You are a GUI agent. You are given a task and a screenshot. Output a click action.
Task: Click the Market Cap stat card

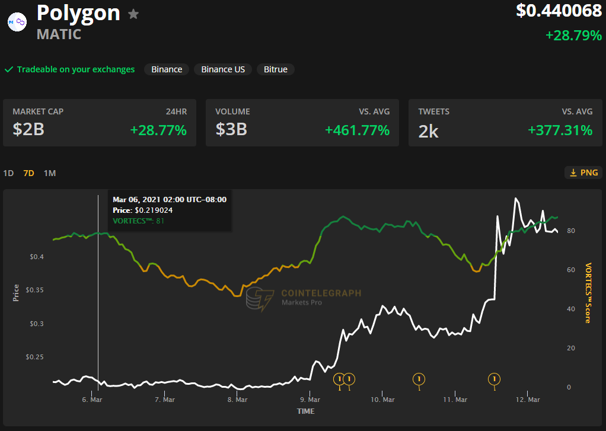coord(100,122)
